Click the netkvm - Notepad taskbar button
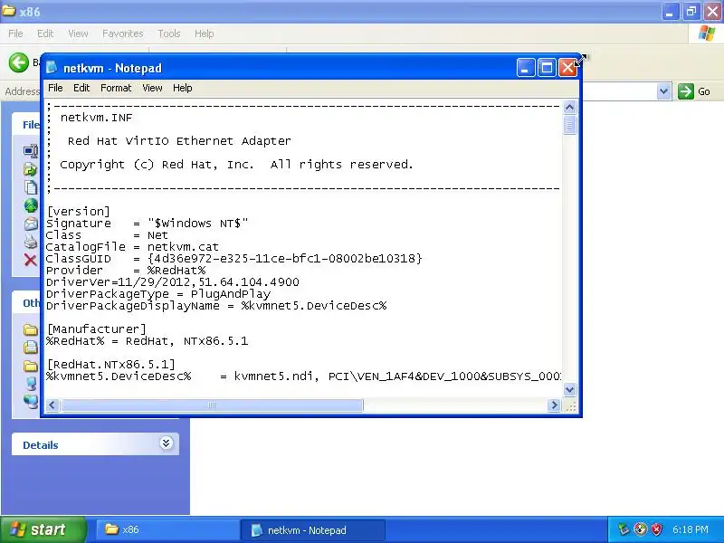Image resolution: width=724 pixels, height=543 pixels. (x=313, y=529)
